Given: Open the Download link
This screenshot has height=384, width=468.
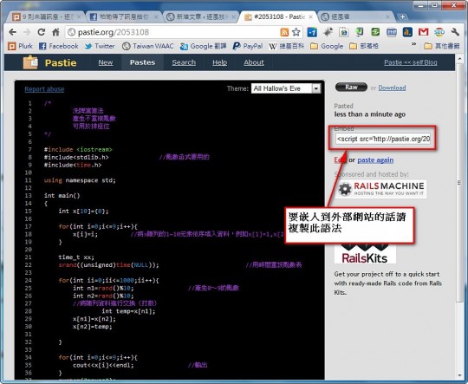Looking at the screenshot, I should (x=392, y=88).
